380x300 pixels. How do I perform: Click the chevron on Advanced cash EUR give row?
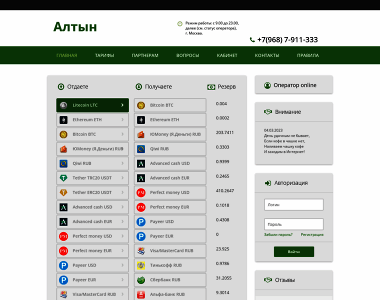point(122,221)
